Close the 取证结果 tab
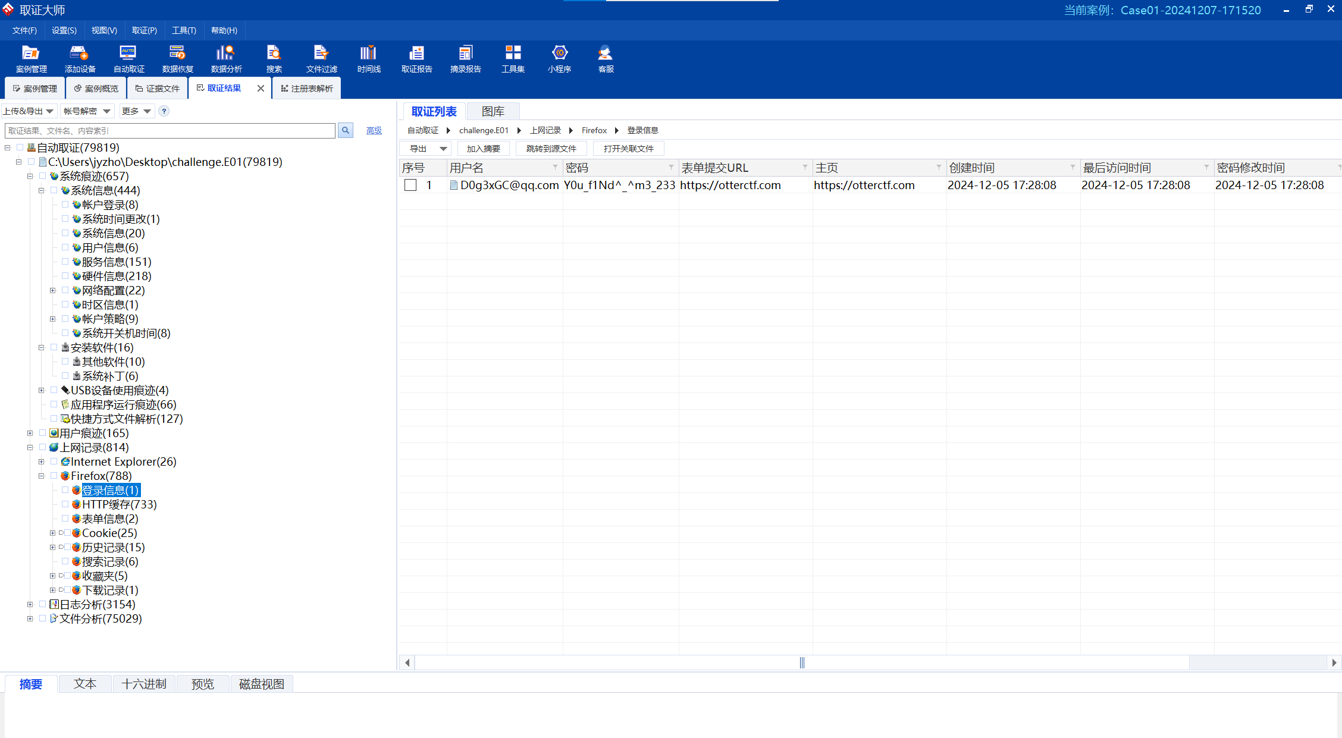This screenshot has width=1342, height=738. (x=261, y=89)
